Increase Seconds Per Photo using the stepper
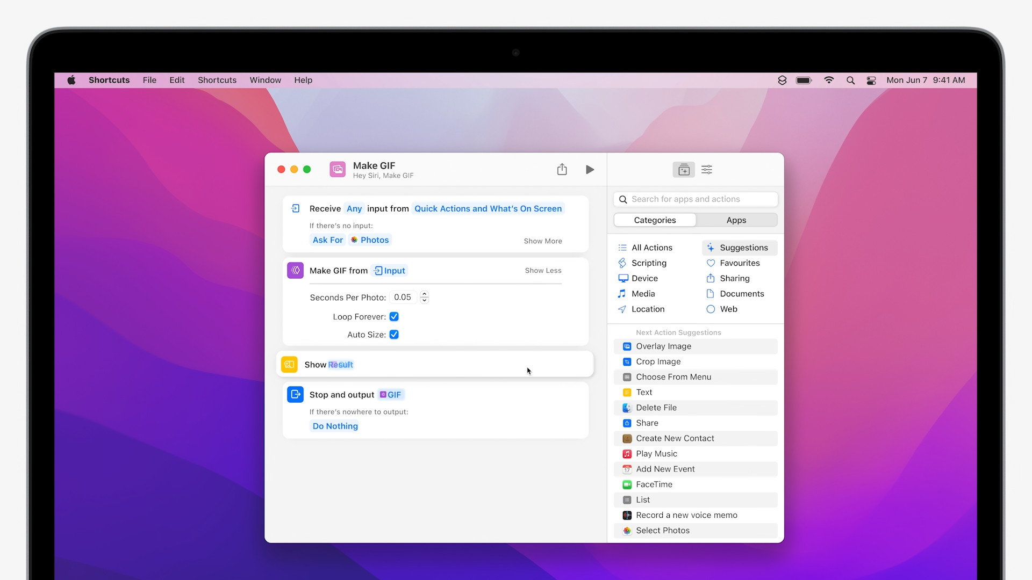The height and width of the screenshot is (580, 1032). coord(424,294)
